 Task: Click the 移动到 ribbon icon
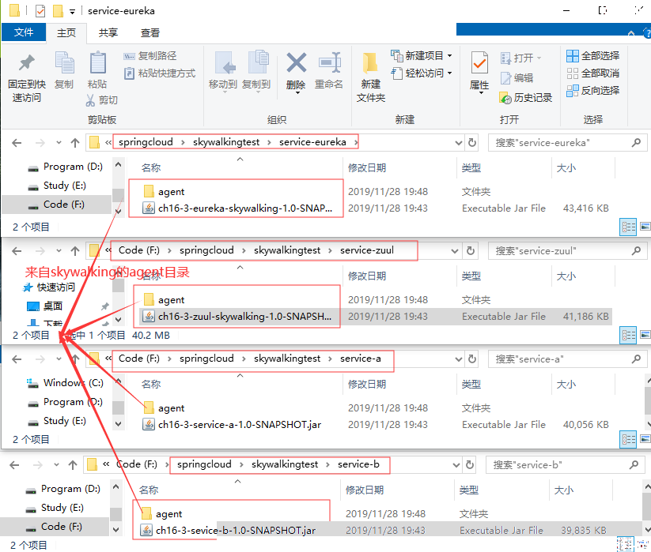coord(225,63)
